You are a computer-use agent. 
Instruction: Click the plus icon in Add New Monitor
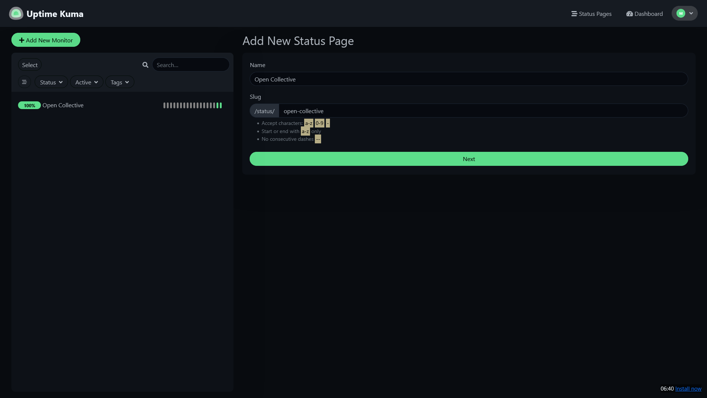pyautogui.click(x=22, y=40)
